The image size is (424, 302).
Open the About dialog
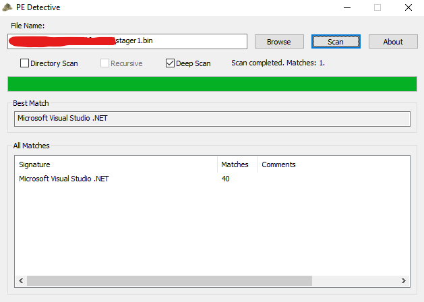coord(393,42)
